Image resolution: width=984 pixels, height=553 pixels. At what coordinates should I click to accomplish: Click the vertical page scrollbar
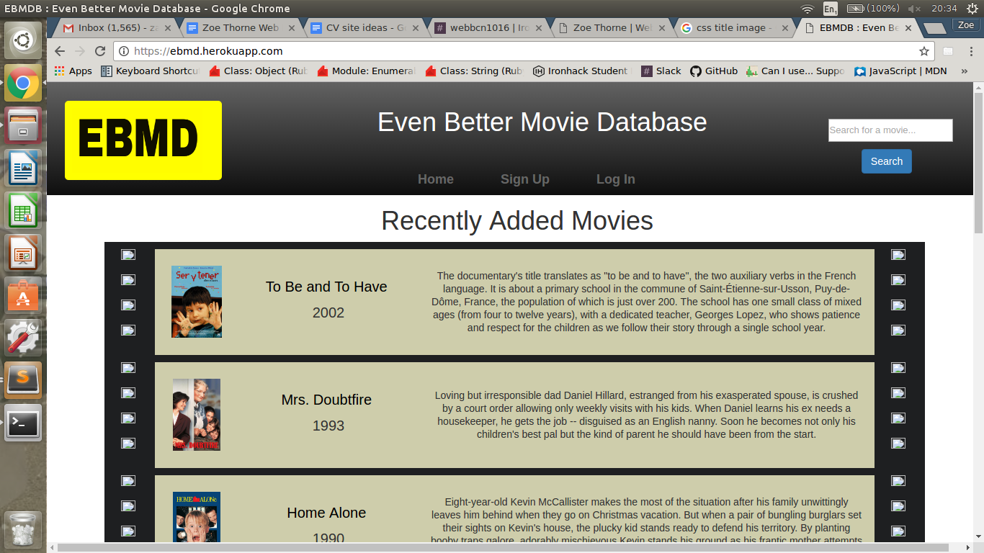point(978,161)
